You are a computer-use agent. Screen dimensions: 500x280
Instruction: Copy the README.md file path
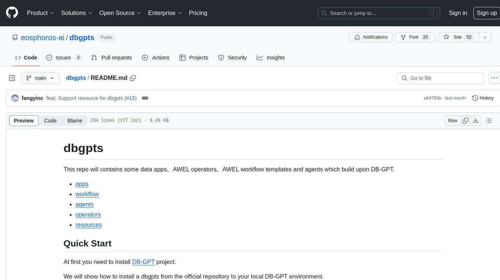tap(133, 78)
